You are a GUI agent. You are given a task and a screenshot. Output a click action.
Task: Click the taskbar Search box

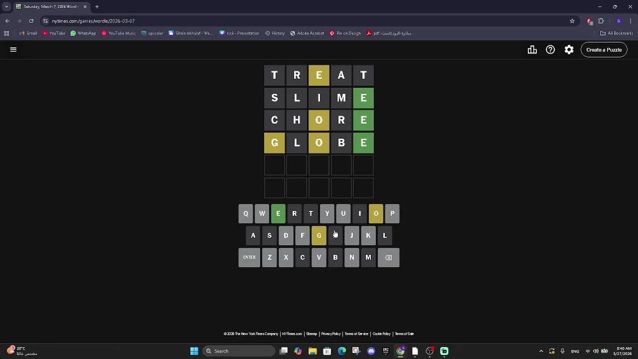(x=239, y=351)
